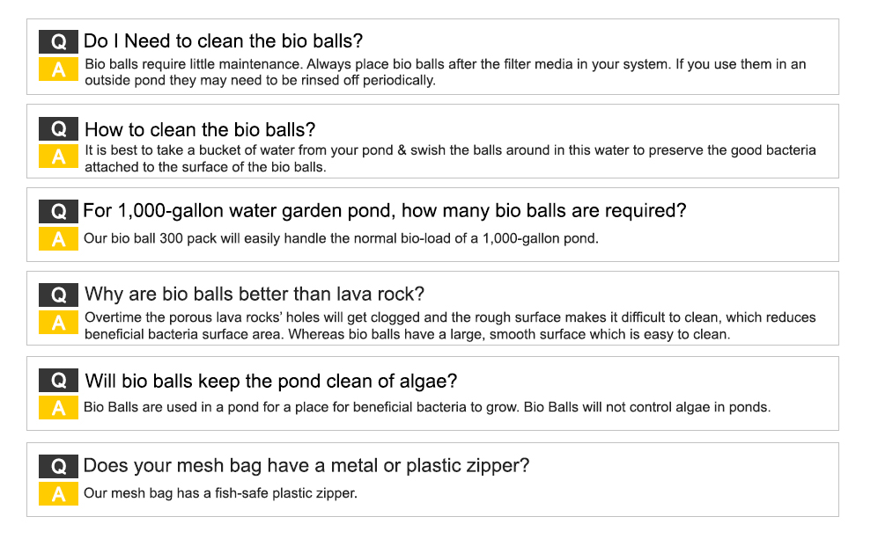This screenshot has width=878, height=546.
Task: Click the yellow A icon beside 'Bio Balls are used in a pond'
Action: click(58, 408)
